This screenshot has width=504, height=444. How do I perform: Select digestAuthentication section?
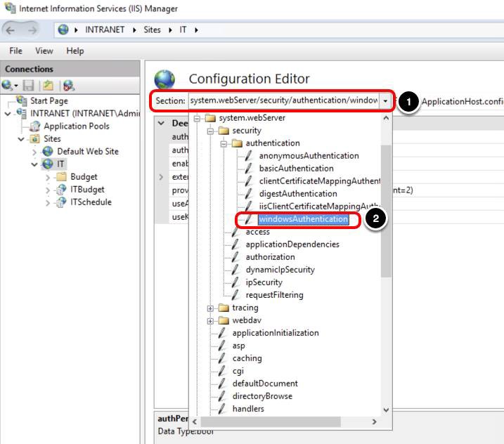coord(298,194)
